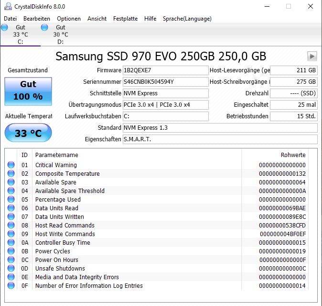Click the CrystalDiskInfo app icon in title bar
Image resolution: width=322 pixels, height=306 pixels.
pyautogui.click(x=8, y=6)
